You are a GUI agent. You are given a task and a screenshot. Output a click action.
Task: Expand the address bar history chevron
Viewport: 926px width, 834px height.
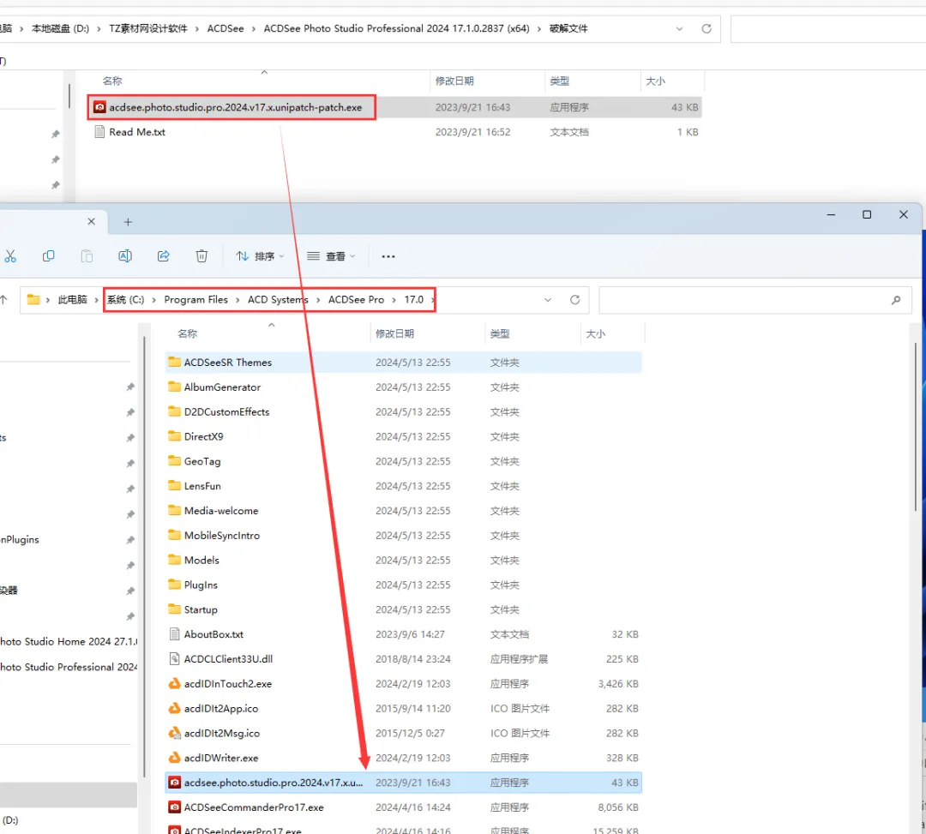point(547,300)
